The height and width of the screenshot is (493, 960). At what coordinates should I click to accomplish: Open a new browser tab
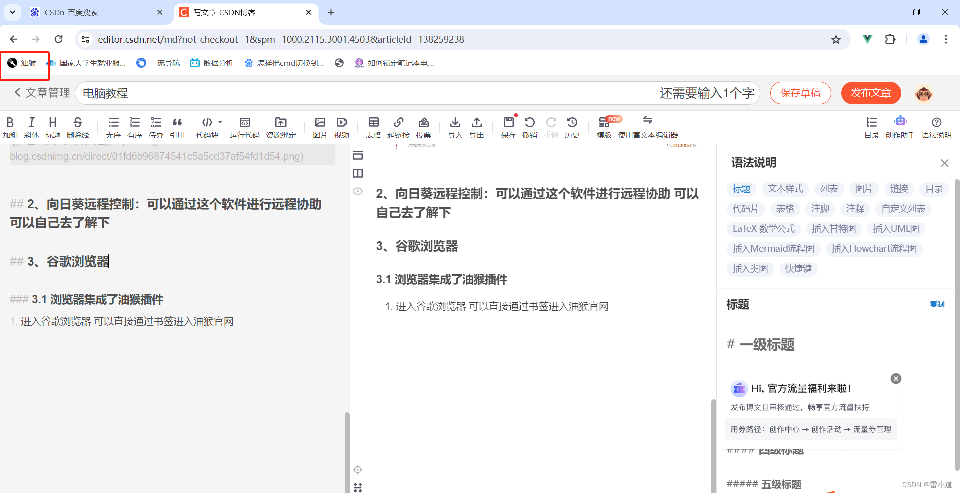tap(331, 12)
